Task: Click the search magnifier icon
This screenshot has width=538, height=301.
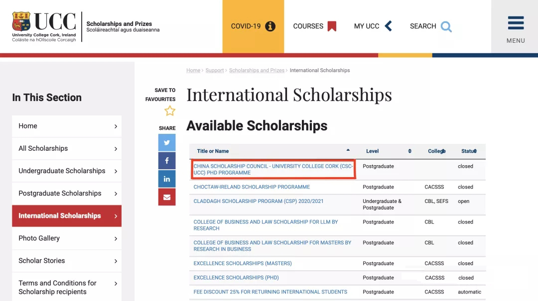Action: [x=446, y=26]
